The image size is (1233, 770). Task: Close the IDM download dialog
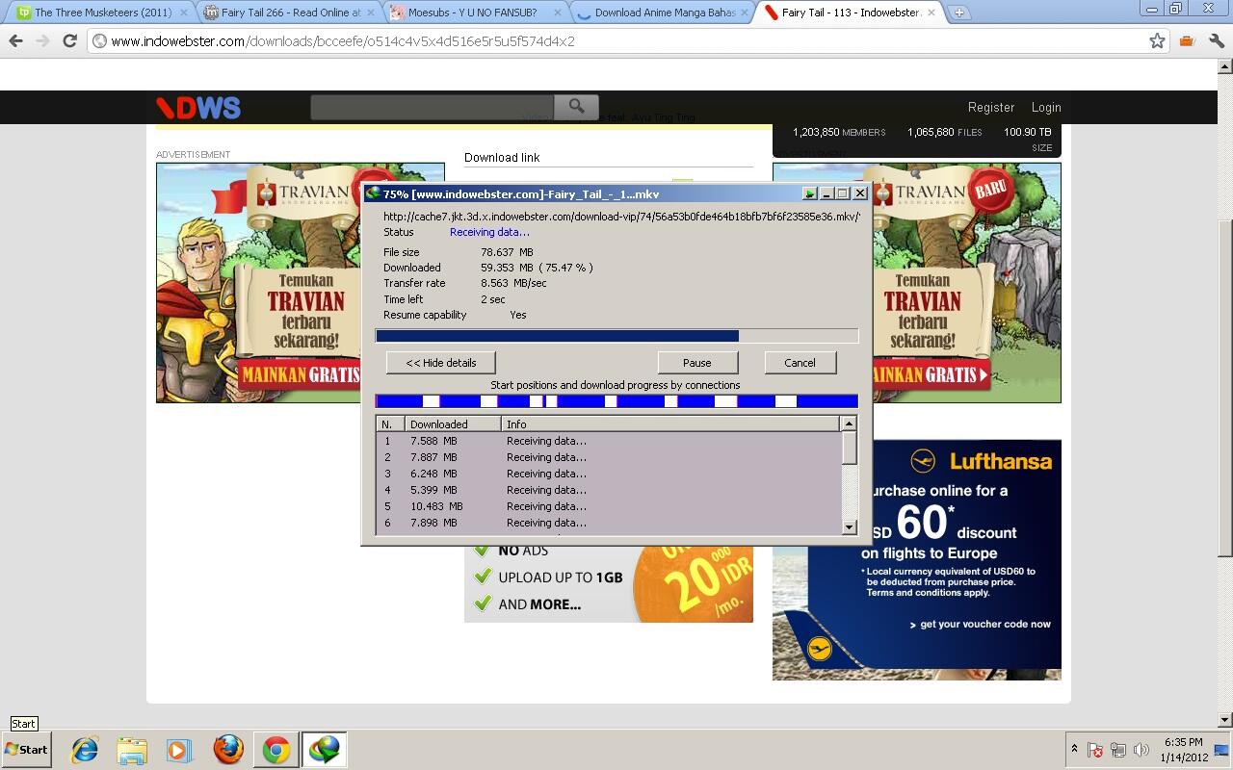(x=860, y=193)
